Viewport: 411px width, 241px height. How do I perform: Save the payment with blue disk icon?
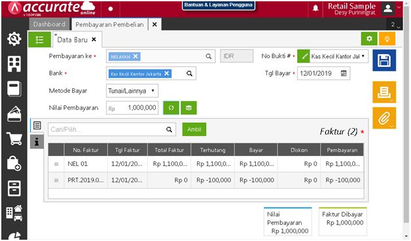[384, 60]
